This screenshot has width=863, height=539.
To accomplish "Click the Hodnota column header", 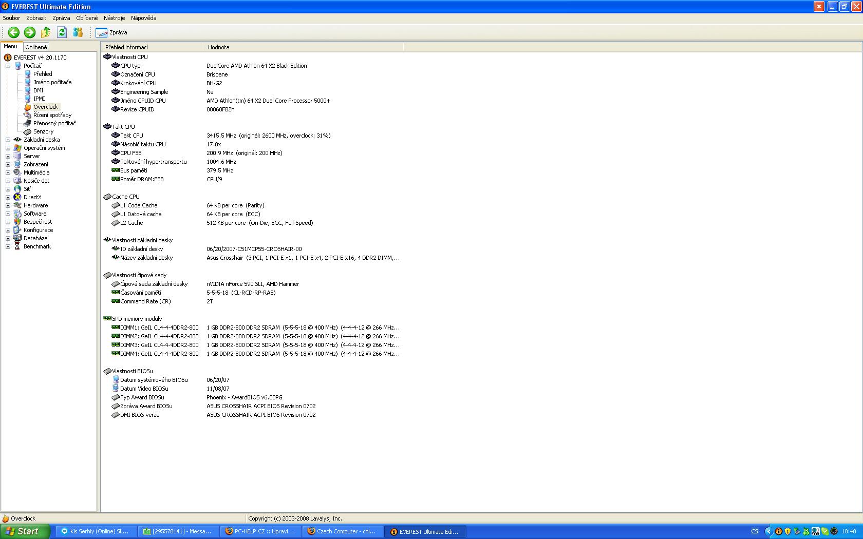I will [x=219, y=47].
